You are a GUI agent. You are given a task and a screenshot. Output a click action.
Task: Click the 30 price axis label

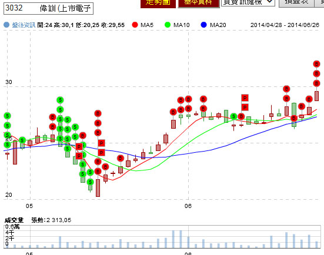coord(8,82)
